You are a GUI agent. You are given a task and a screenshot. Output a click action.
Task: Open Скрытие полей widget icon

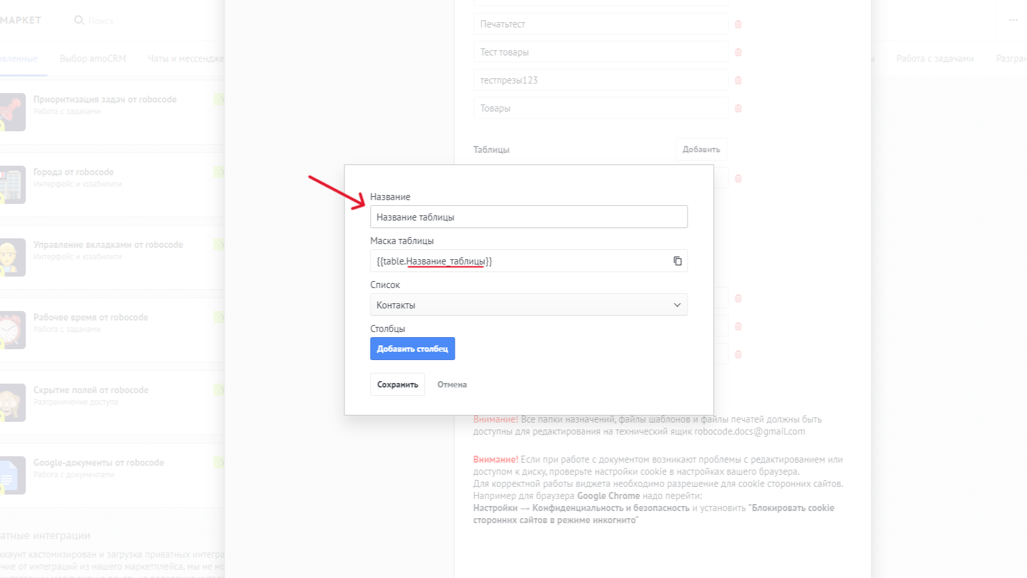click(12, 403)
